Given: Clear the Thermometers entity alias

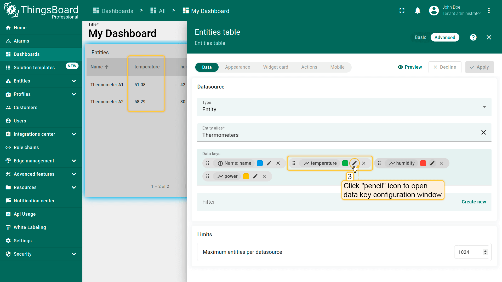Looking at the screenshot, I should pyautogui.click(x=483, y=132).
